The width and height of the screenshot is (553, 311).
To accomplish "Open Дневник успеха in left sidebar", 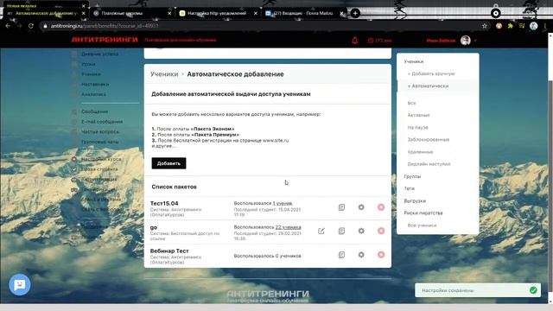I will tap(100, 54).
